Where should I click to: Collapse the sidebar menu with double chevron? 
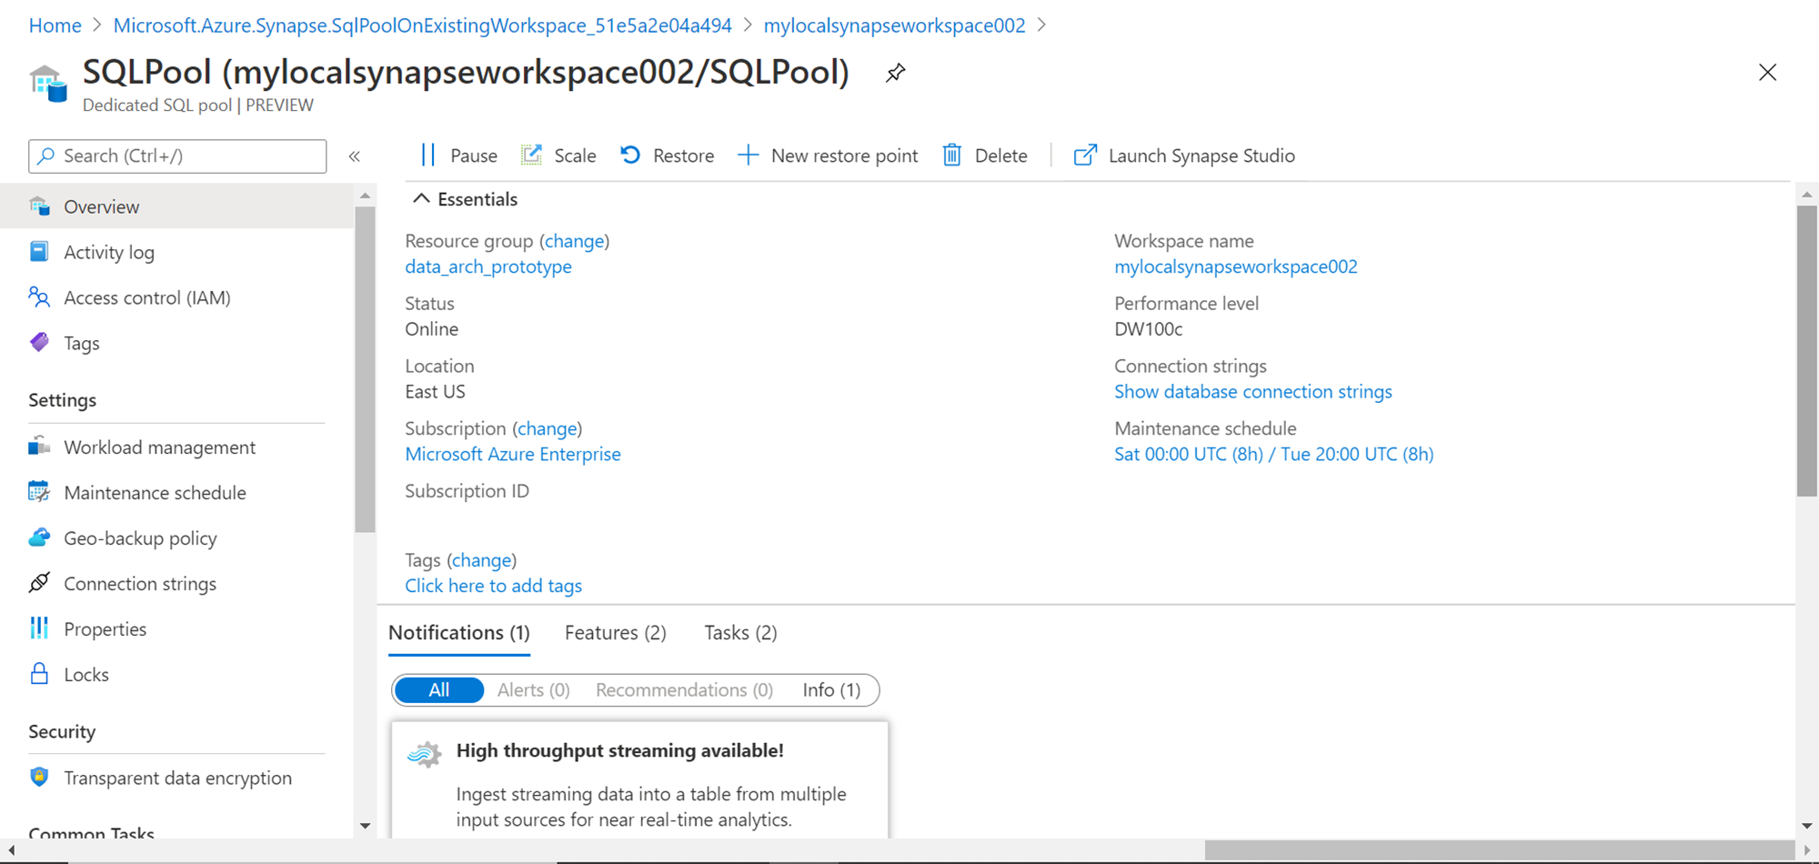pyautogui.click(x=355, y=156)
